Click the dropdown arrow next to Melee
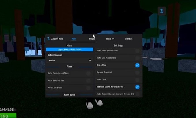Viewport: 196px width, 118px height. point(90,61)
